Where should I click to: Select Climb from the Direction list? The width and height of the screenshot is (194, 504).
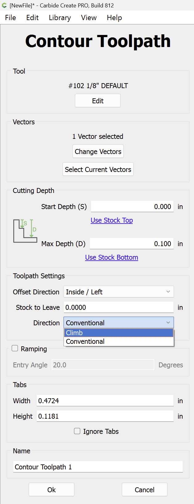tap(118, 333)
